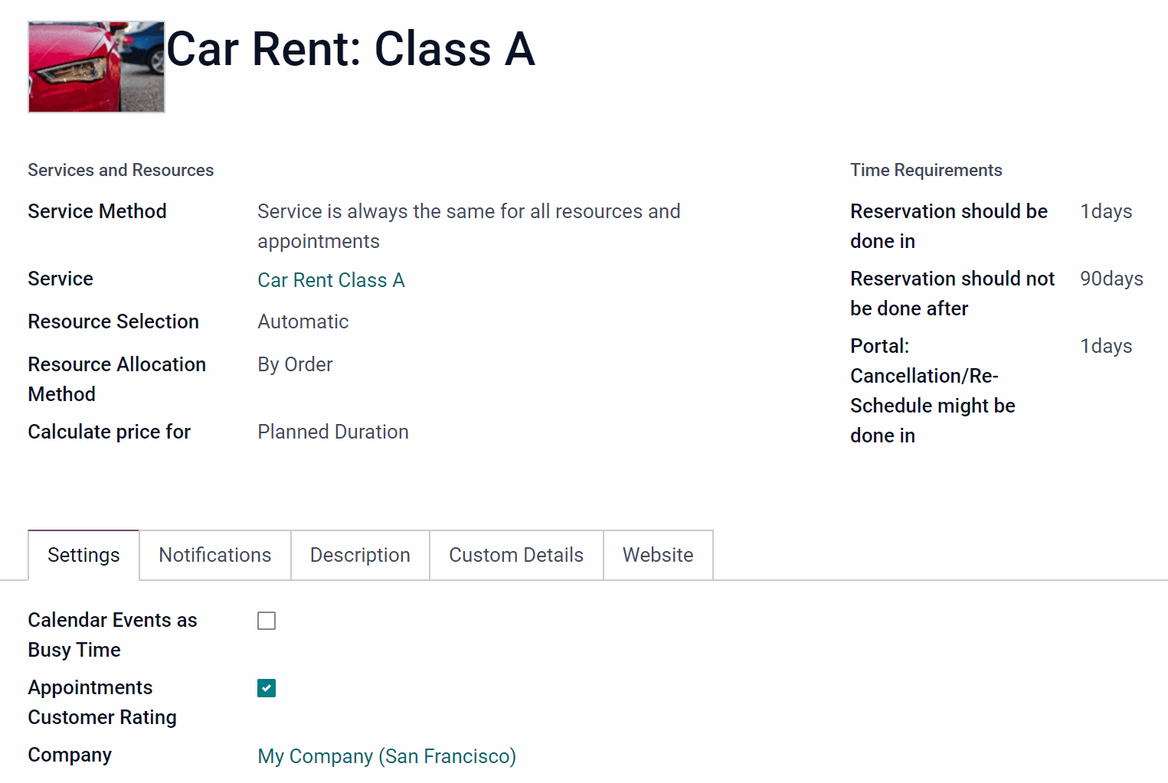Open the Settings tab
This screenshot has height=783, width=1168.
(83, 555)
